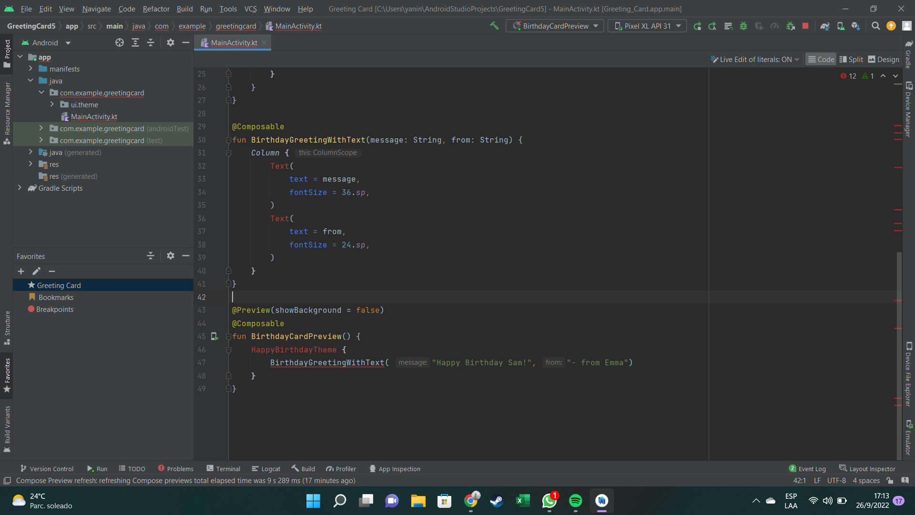The height and width of the screenshot is (515, 915).
Task: Switch the editor to Design mode
Action: click(883, 59)
